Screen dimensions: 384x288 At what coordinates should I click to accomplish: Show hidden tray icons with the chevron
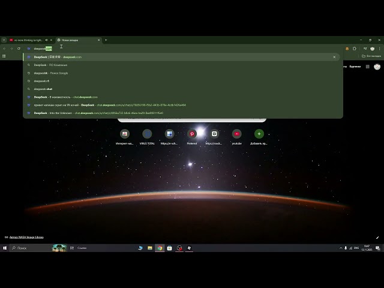coord(341,248)
